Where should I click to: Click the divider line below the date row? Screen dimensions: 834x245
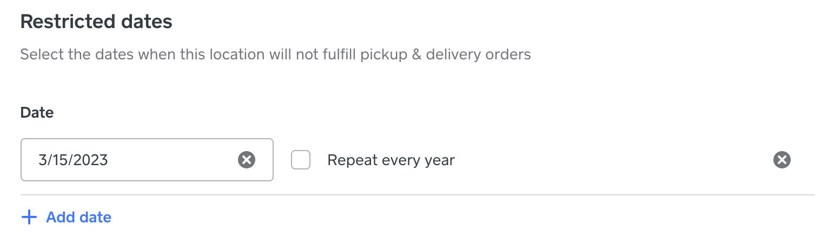[416, 194]
